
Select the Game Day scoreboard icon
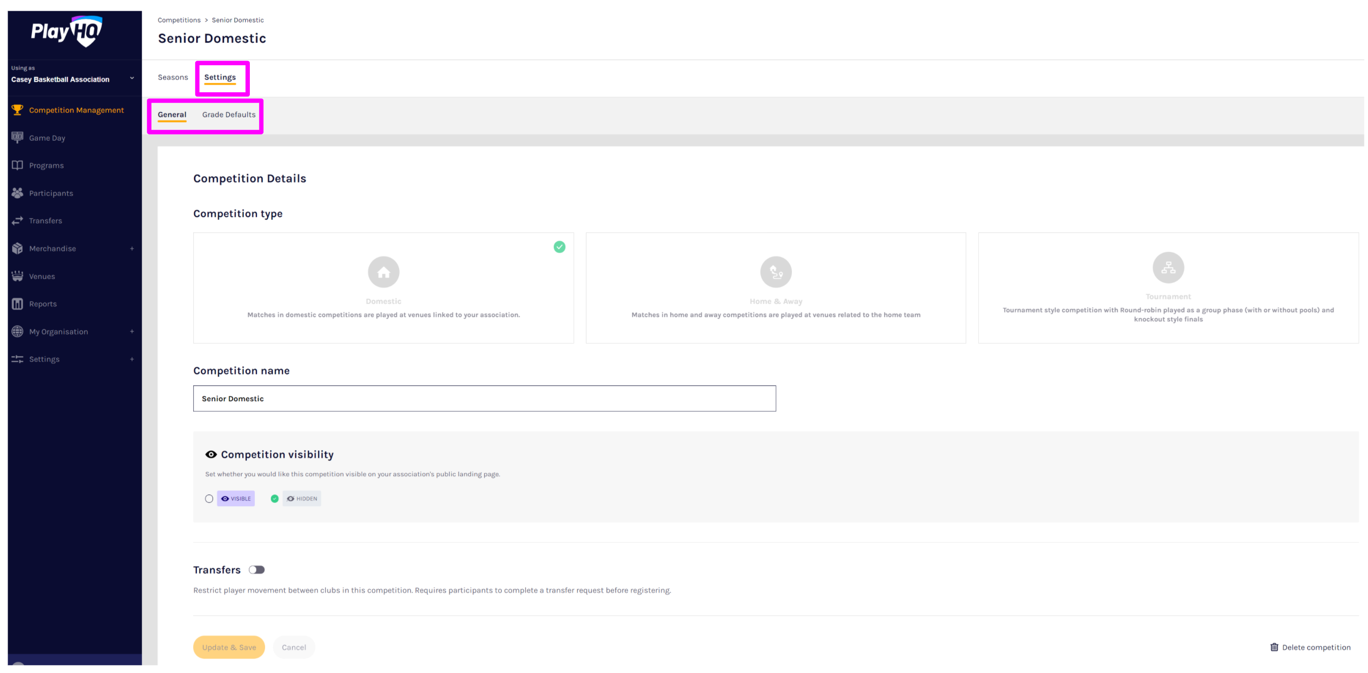(x=17, y=138)
